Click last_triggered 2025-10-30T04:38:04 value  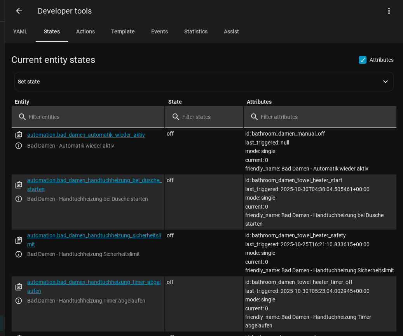[325, 189]
